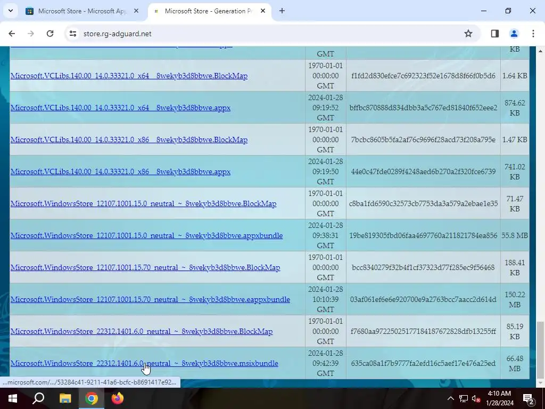Viewport: 545px width, 409px height.
Task: Download VCLibs 14.0.33321.0 x86 appx file
Action: (x=121, y=172)
